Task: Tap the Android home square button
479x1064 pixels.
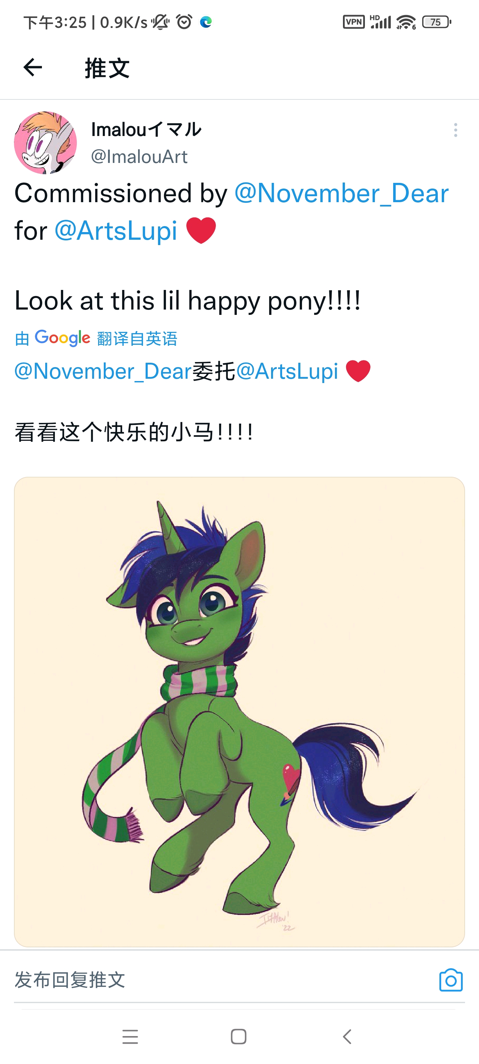Action: pos(239,1037)
